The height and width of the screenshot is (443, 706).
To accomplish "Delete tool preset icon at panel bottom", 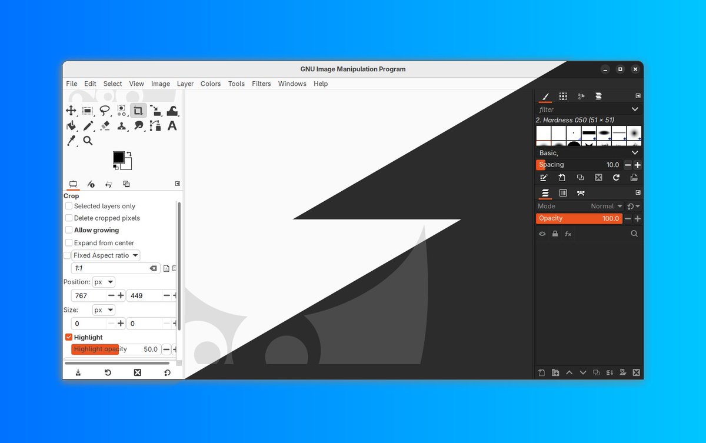I will click(x=138, y=372).
